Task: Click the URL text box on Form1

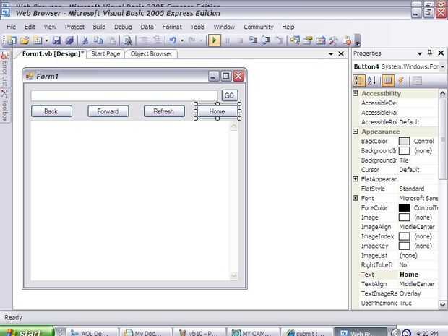Action: click(x=124, y=95)
